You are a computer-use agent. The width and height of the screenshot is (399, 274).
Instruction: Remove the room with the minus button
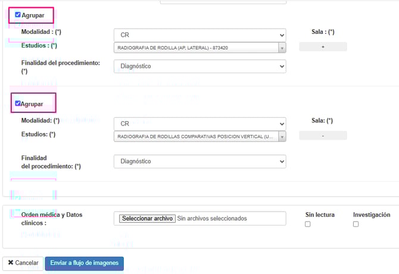(323, 136)
